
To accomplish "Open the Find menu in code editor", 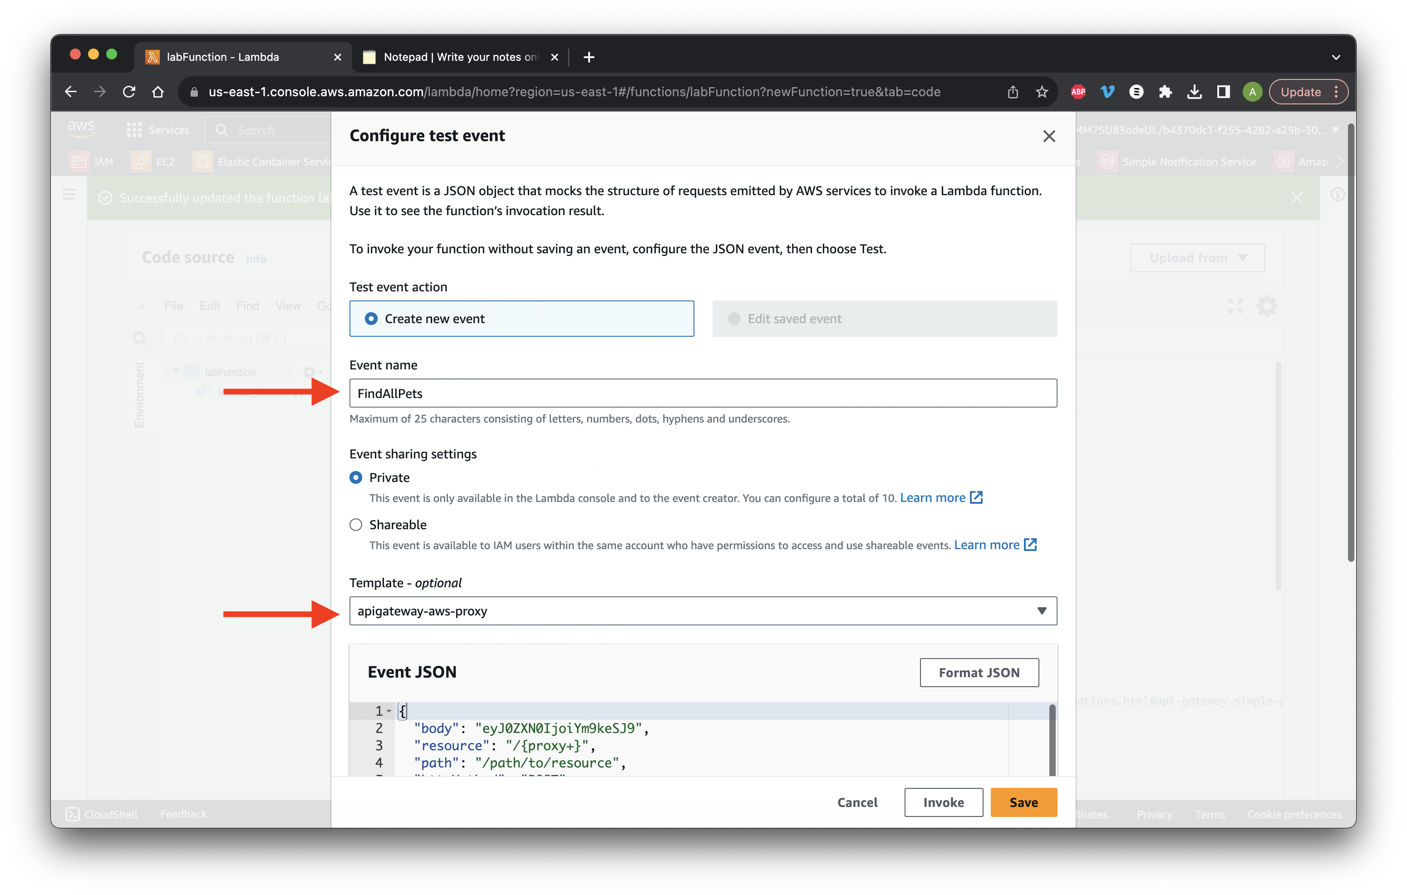I will point(247,305).
